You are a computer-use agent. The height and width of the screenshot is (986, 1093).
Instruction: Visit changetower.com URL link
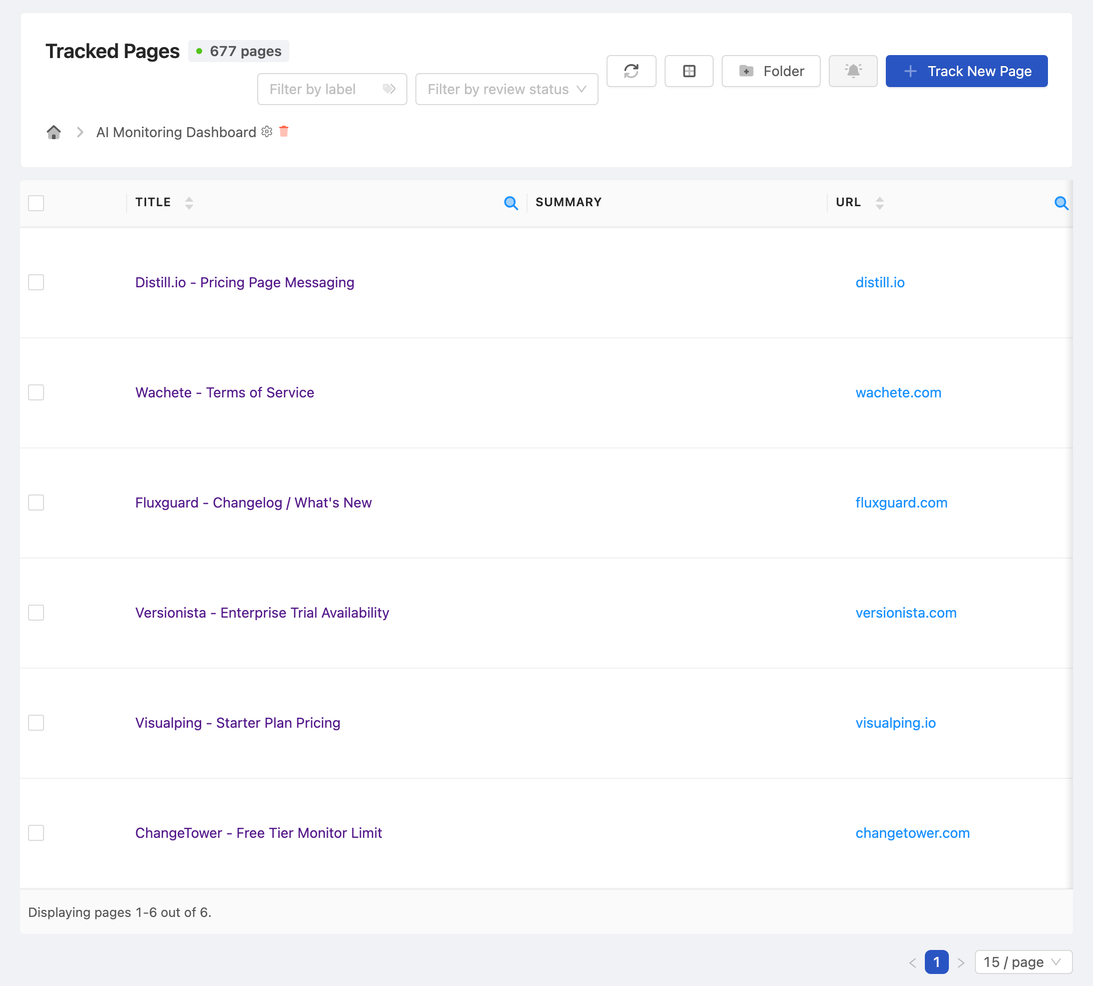(x=913, y=833)
